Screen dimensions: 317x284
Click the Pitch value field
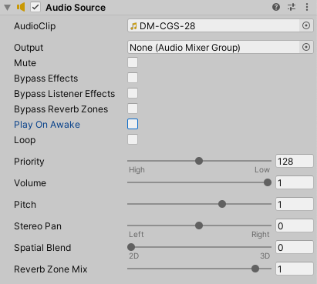295,204
